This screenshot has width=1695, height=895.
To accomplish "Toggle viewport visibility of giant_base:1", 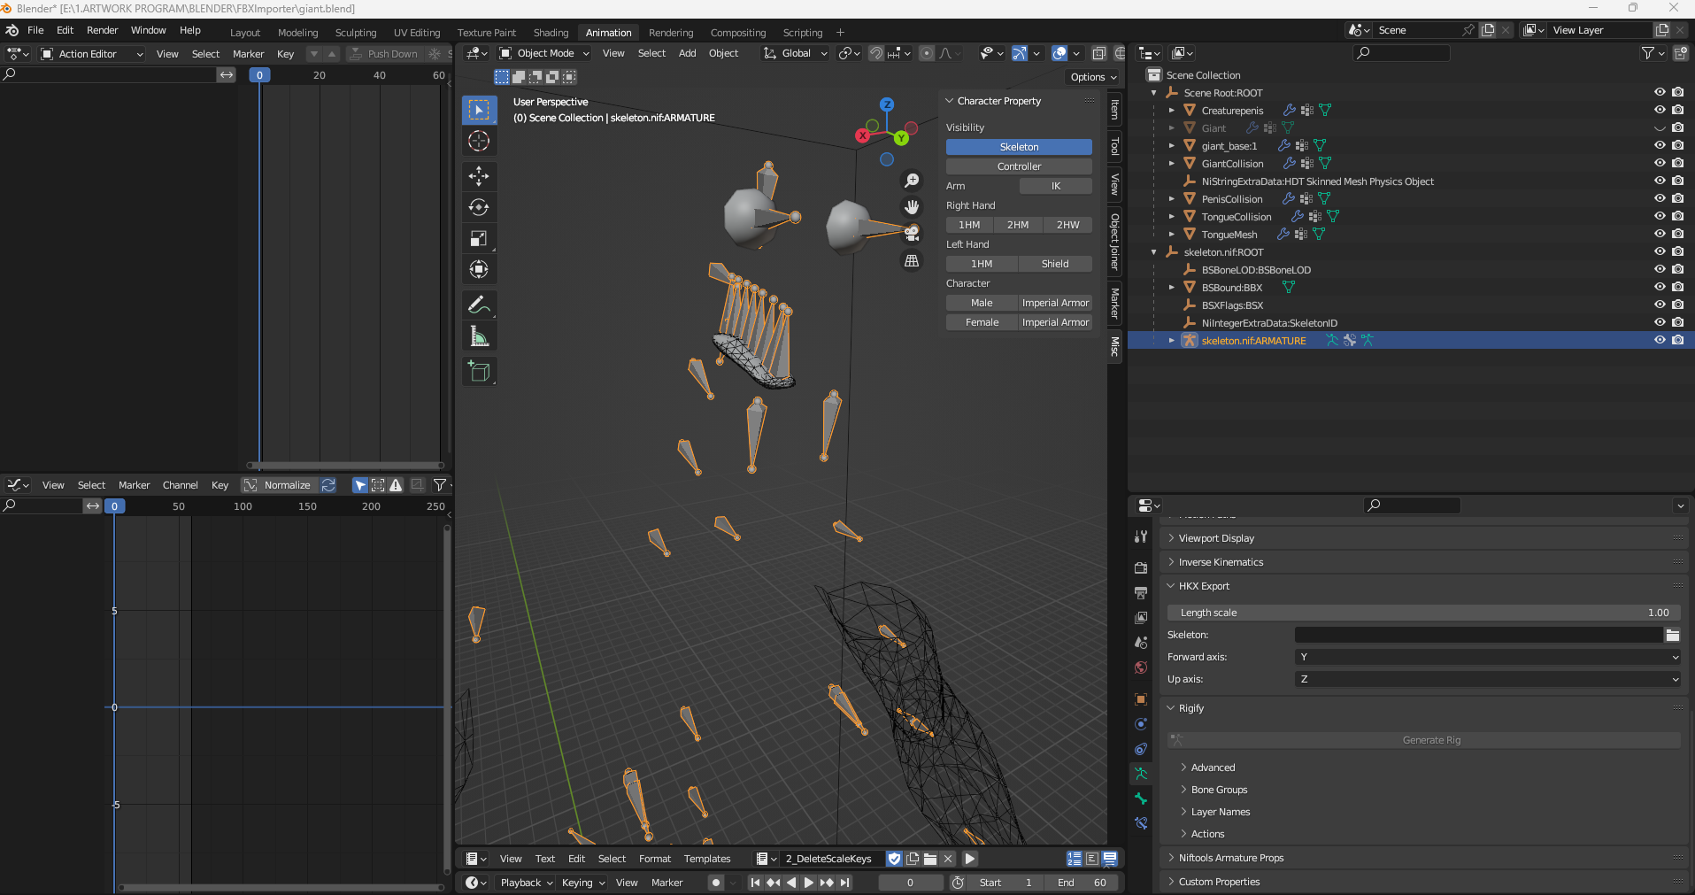I will click(1660, 145).
